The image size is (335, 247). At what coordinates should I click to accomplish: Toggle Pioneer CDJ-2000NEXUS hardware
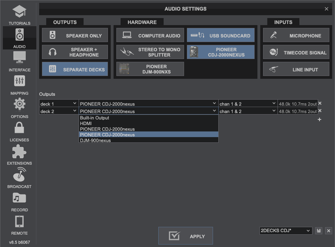tap(221, 52)
